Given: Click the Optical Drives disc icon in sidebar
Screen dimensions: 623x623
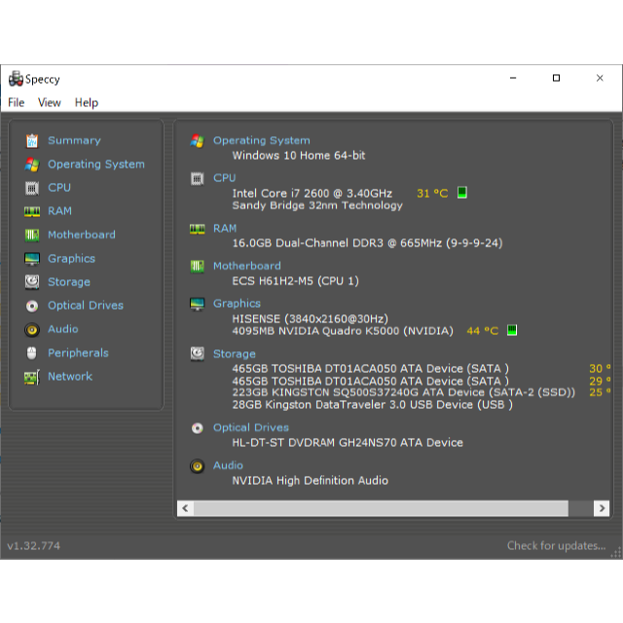Looking at the screenshot, I should click(32, 306).
